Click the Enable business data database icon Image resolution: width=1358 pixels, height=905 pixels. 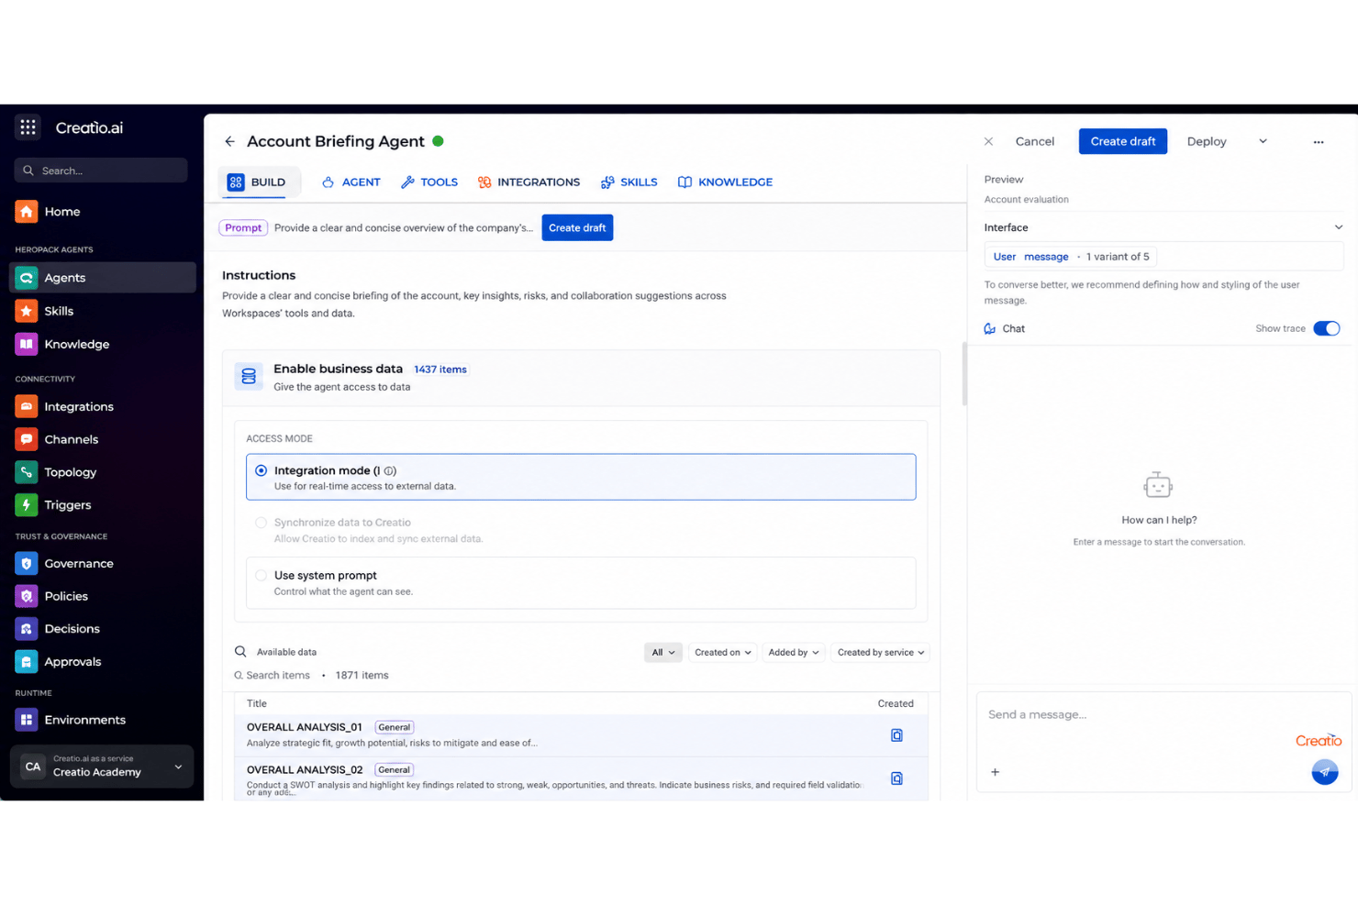pos(249,376)
